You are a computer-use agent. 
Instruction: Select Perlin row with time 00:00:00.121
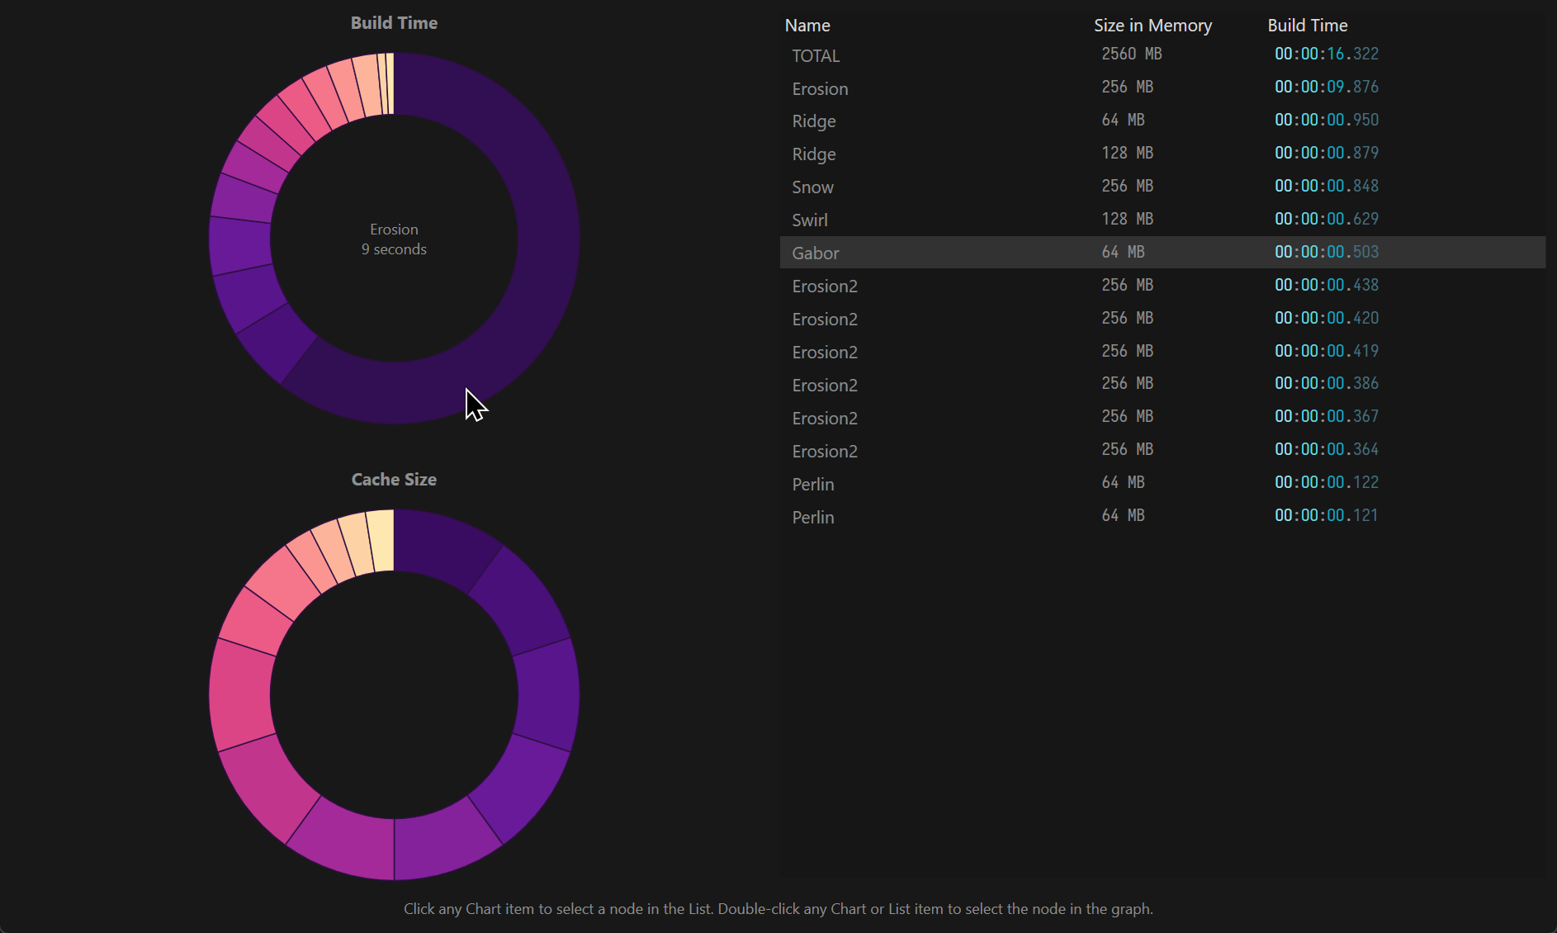tap(1162, 517)
